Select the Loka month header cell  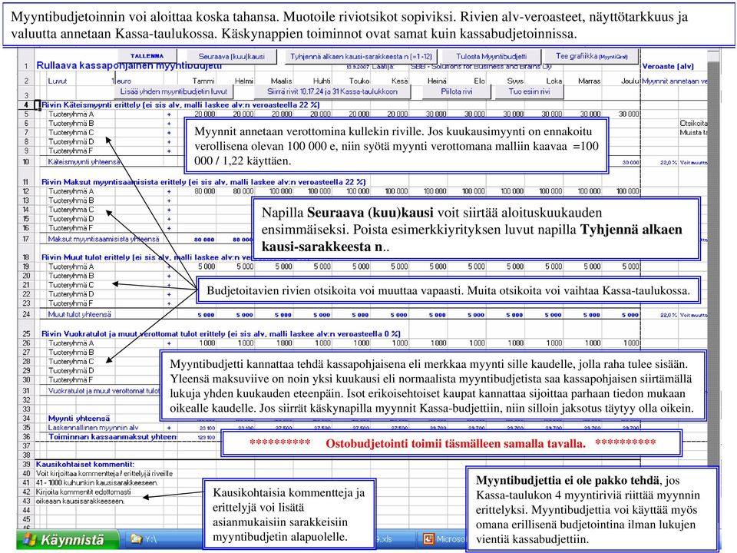click(554, 81)
